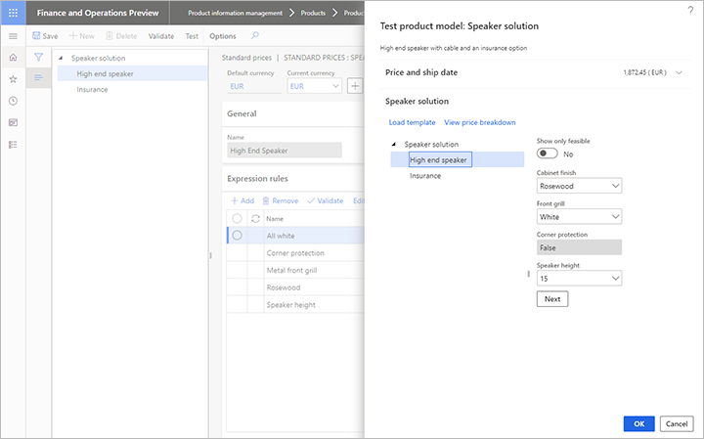Collapse Speaker solution in the test dialog tree
This screenshot has width=704, height=439.
click(394, 144)
